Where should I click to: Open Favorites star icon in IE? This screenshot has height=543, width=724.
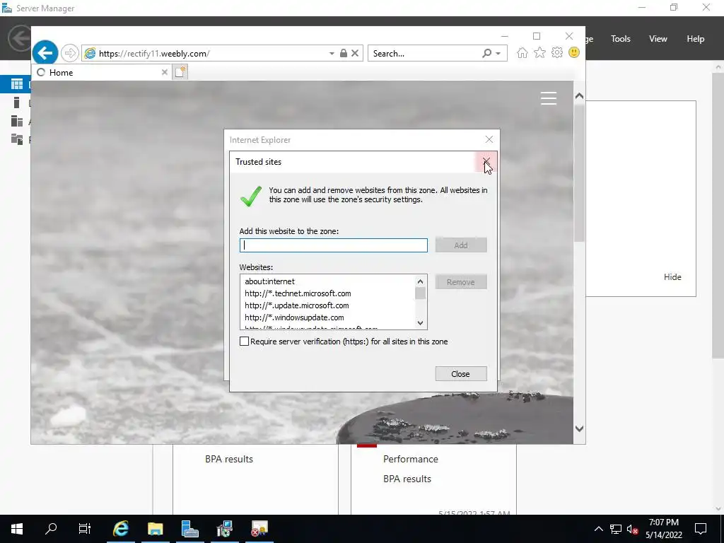[539, 52]
